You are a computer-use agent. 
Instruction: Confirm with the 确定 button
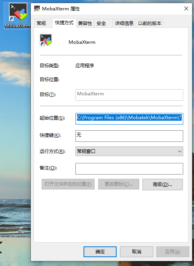click(x=100, y=252)
